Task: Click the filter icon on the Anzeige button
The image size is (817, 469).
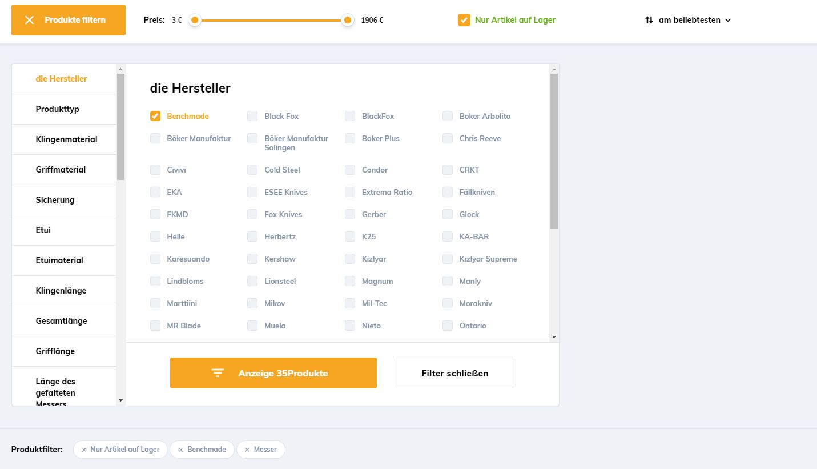Action: (218, 373)
